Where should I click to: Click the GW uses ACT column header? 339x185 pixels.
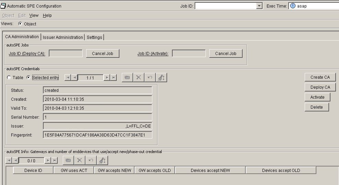tap(74, 171)
